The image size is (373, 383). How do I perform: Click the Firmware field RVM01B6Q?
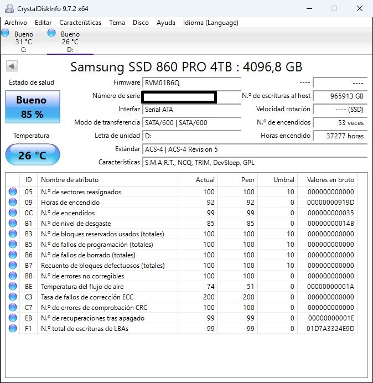tap(191, 83)
